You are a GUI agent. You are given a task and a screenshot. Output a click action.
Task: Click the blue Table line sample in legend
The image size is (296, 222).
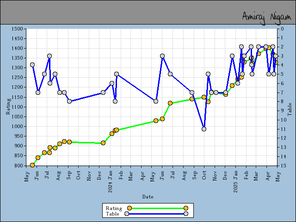pos(156,214)
